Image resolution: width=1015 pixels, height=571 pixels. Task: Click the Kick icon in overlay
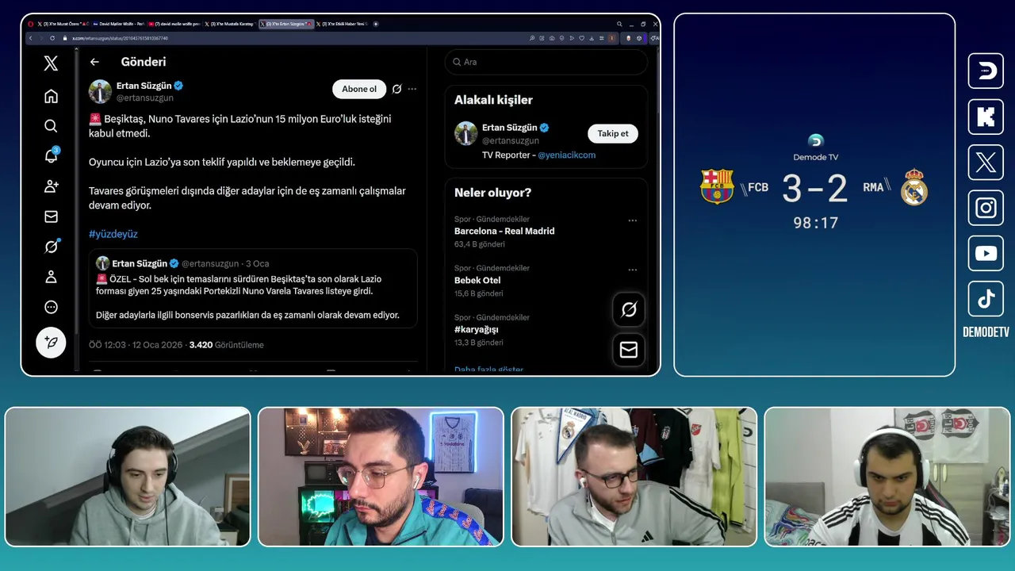(x=986, y=117)
